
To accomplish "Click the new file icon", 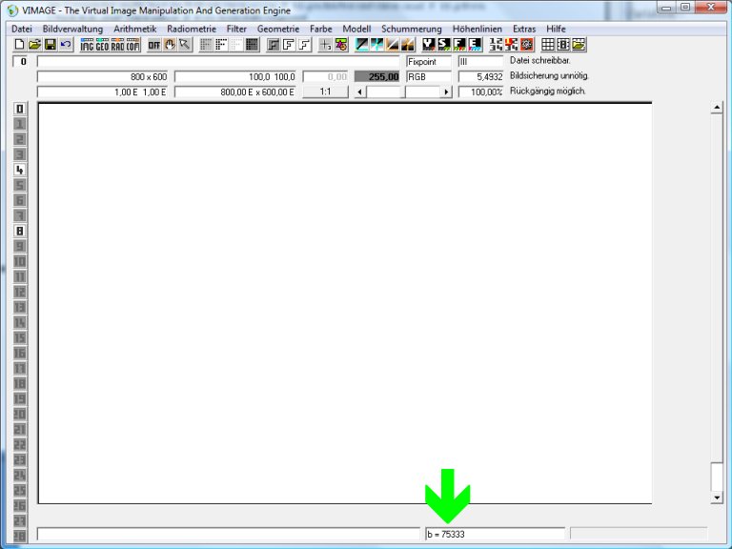I will 19,45.
